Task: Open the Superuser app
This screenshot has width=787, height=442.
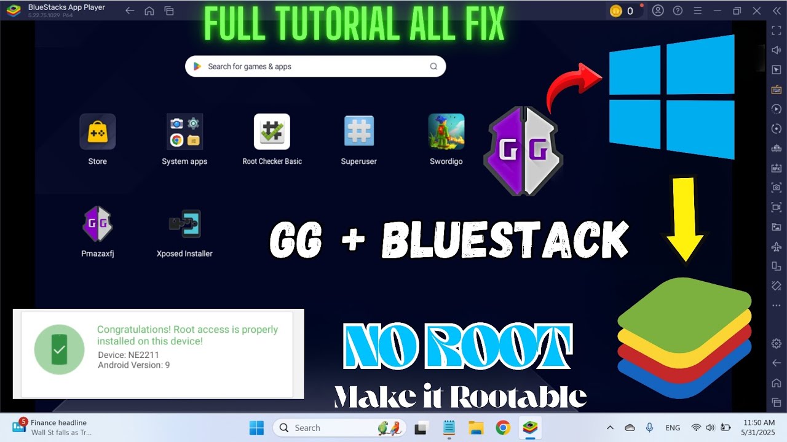Action: coord(359,131)
